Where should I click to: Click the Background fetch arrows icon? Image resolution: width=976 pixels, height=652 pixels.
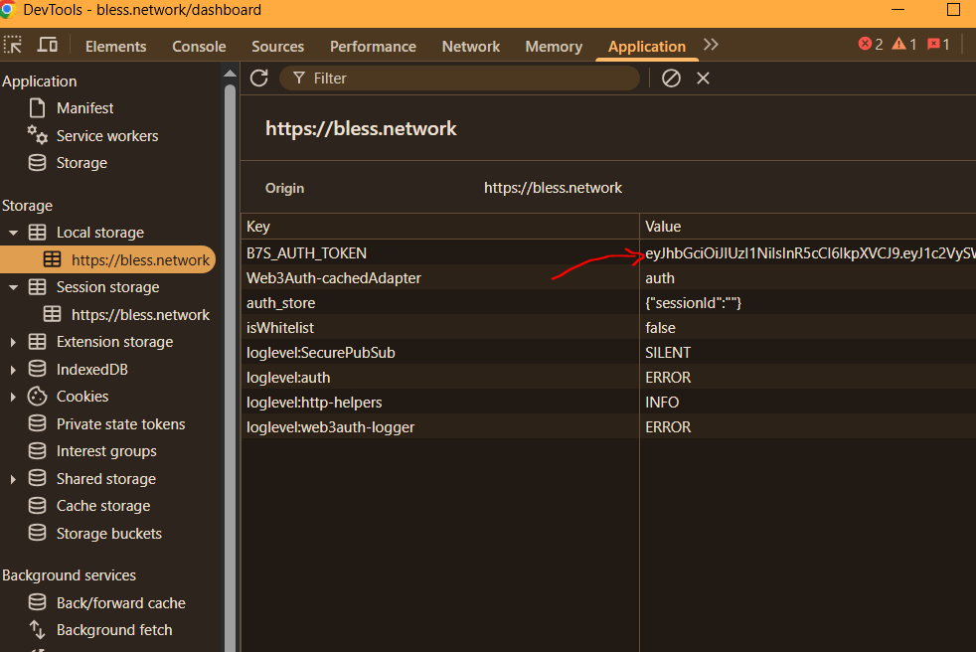pos(38,629)
